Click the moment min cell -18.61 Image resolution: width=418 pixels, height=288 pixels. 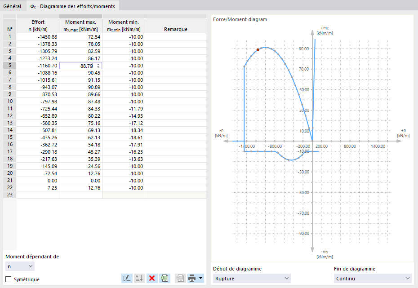click(124, 137)
